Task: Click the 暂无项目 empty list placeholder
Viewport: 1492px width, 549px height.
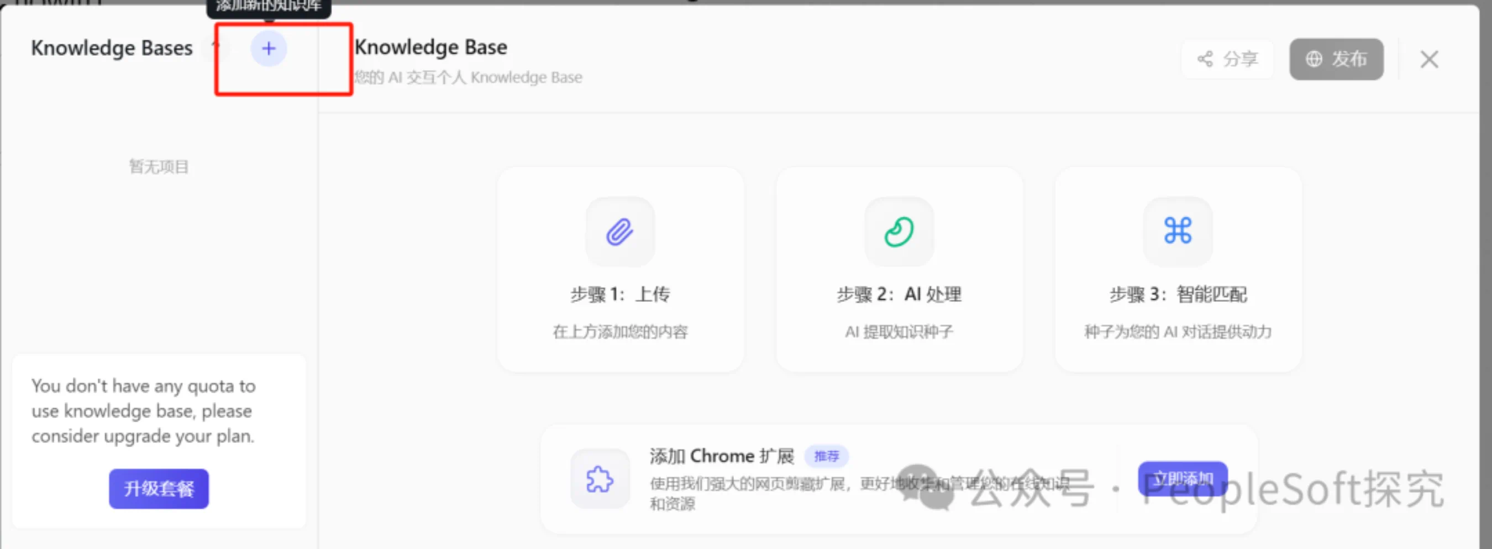Action: (159, 167)
